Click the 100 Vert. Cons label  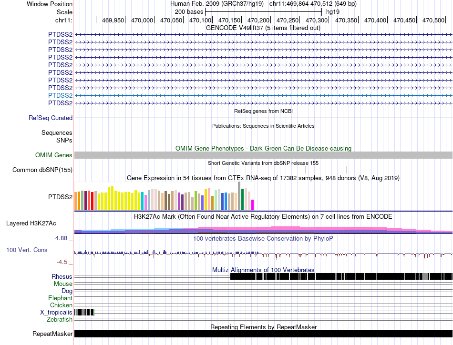[27, 250]
